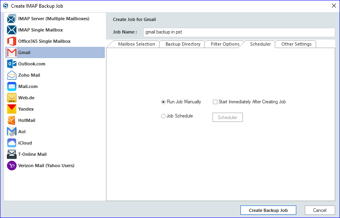340x218 pixels.
Task: Click the iCloud cloud icon
Action: (11, 143)
